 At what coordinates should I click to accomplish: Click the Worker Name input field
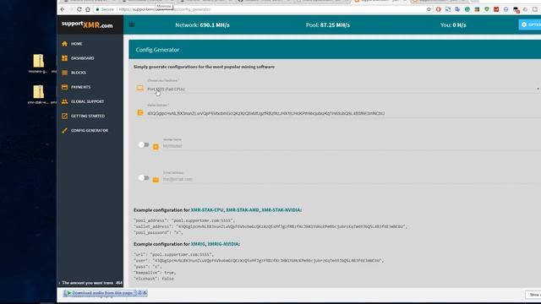click(x=352, y=146)
